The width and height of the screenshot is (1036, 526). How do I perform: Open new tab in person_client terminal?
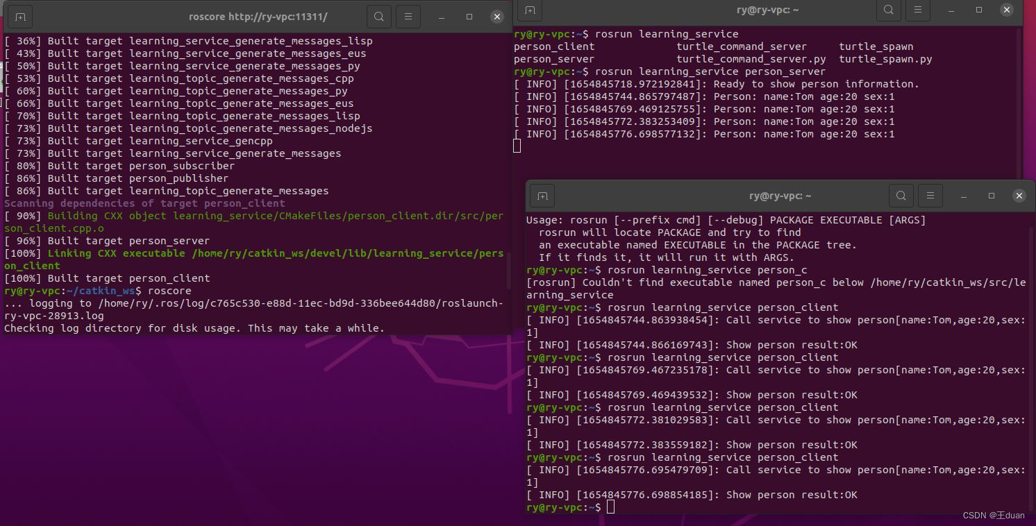(x=542, y=196)
